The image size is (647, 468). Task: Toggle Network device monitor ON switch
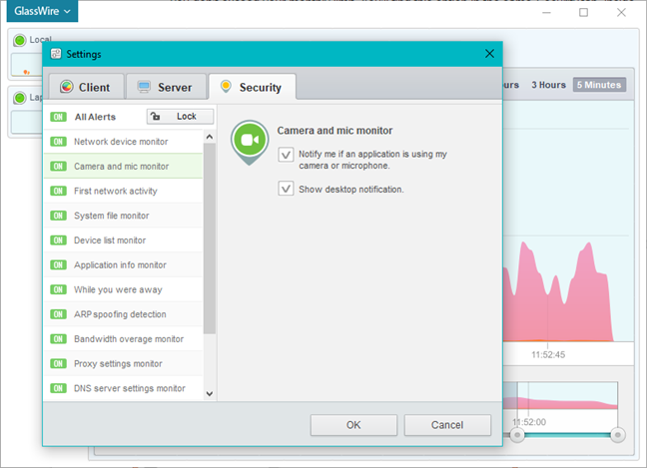[x=58, y=142]
